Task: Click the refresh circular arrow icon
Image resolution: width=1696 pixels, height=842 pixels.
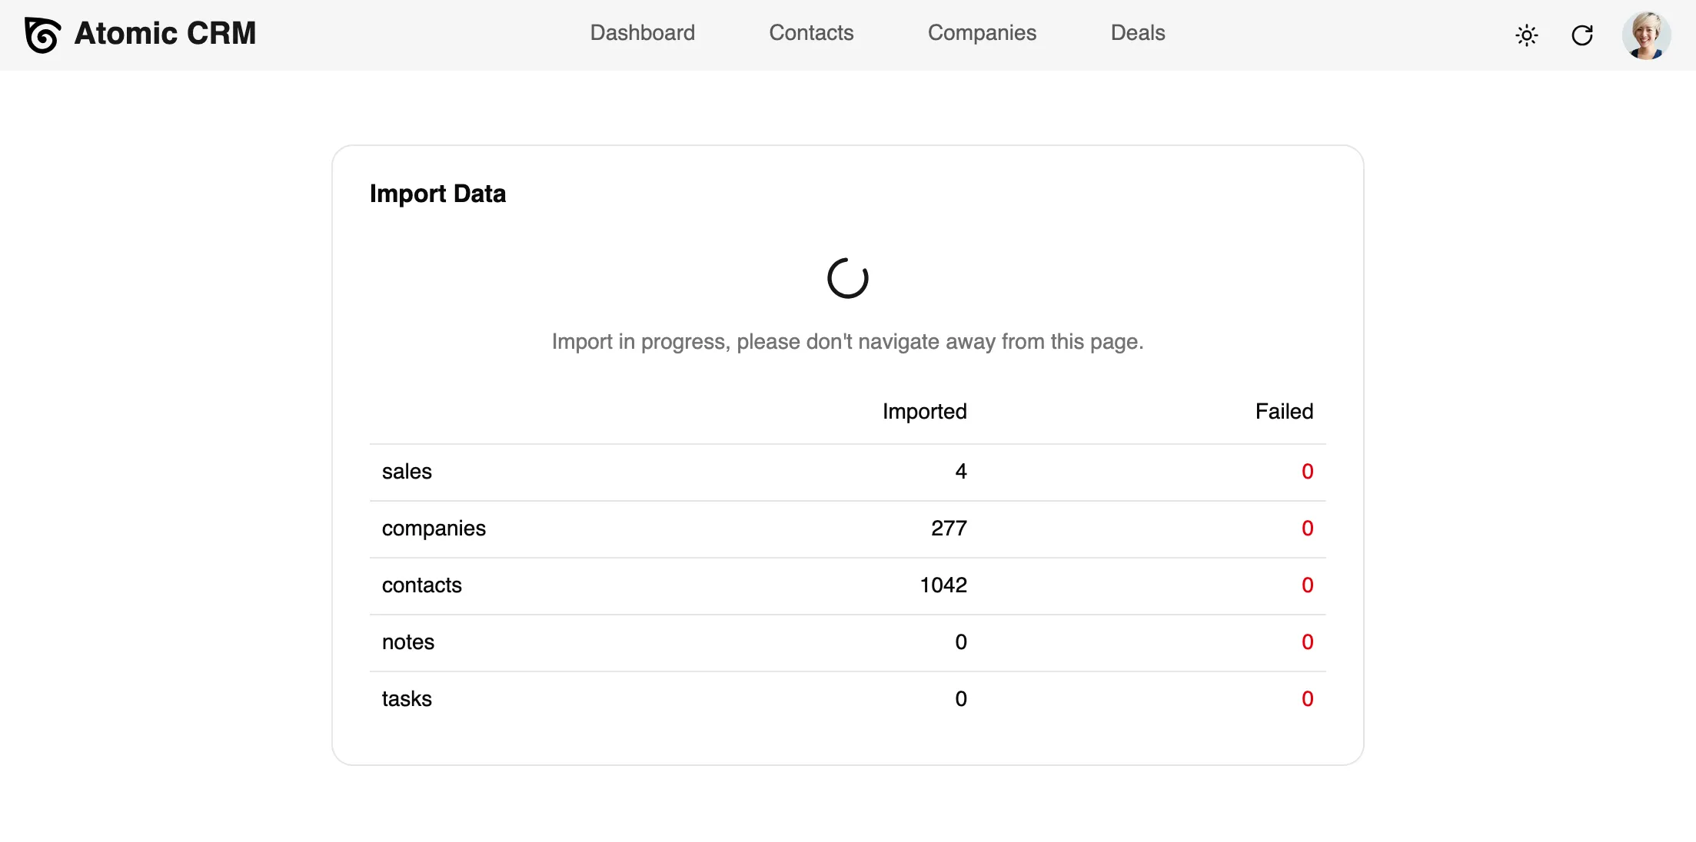Action: point(1582,35)
